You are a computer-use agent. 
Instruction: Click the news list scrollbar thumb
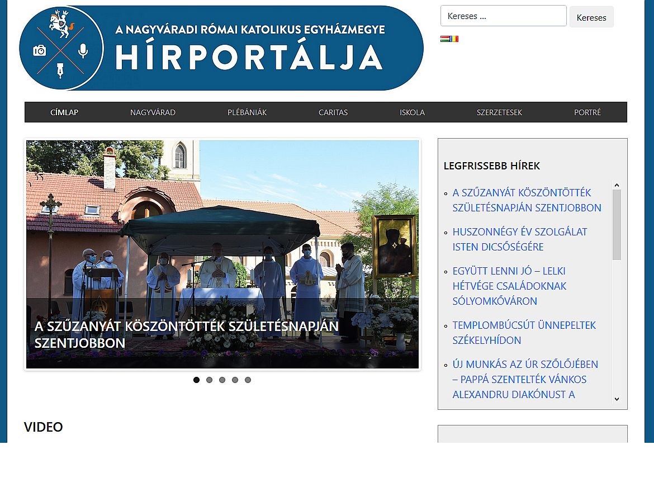coord(617,224)
